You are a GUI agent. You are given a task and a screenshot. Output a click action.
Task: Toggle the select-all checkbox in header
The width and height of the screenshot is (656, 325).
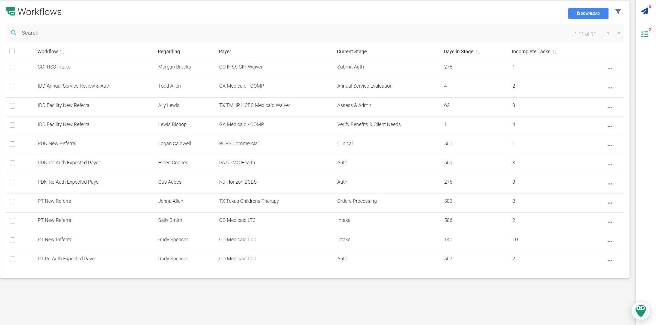(12, 51)
